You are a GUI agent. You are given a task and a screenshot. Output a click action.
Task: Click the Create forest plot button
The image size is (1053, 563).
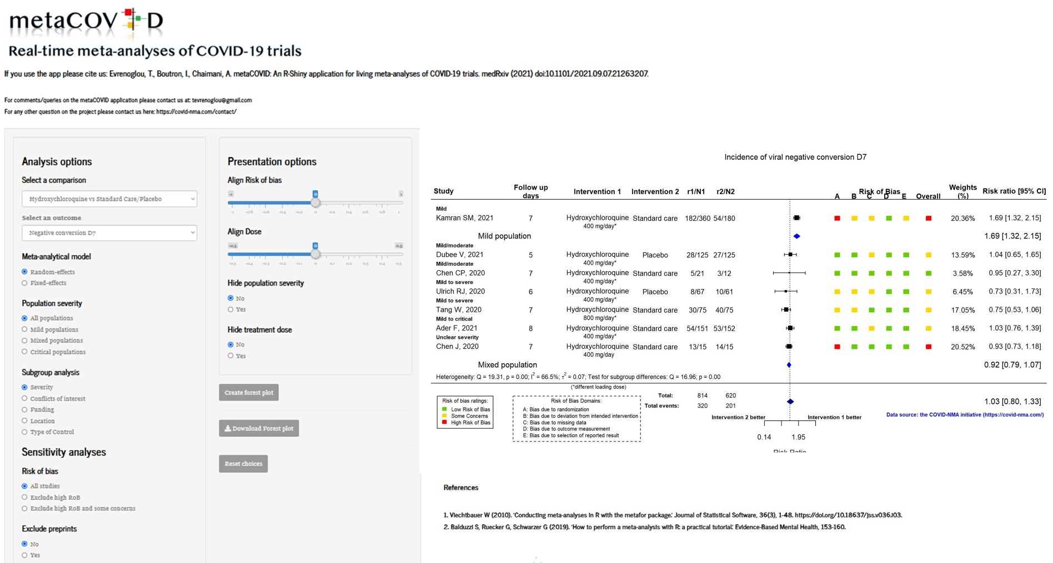pos(249,392)
